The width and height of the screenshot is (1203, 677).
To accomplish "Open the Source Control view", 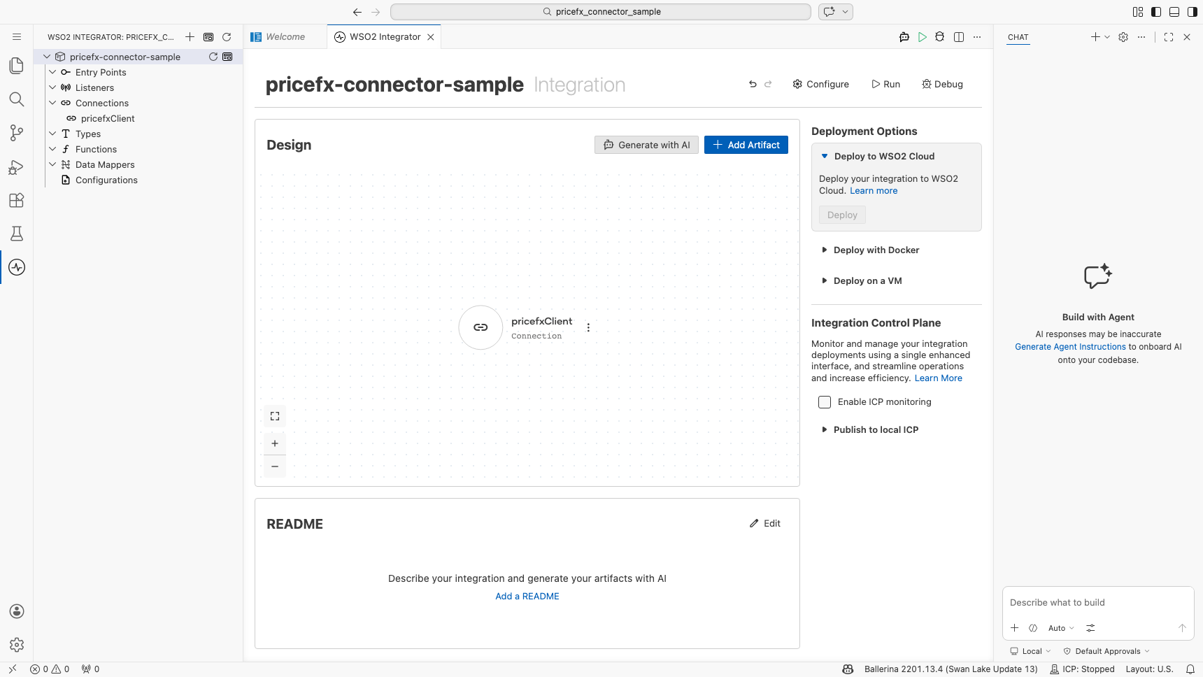I will (17, 133).
